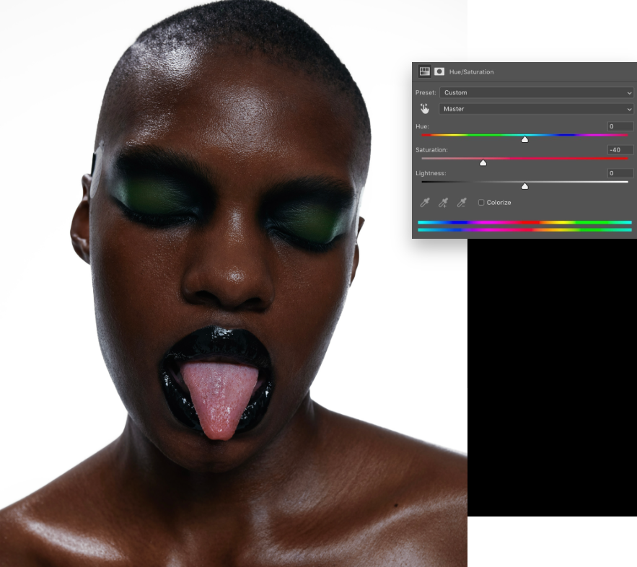Click the Hue/Saturation adjustment icon
Image resolution: width=637 pixels, height=567 pixels.
[x=424, y=71]
